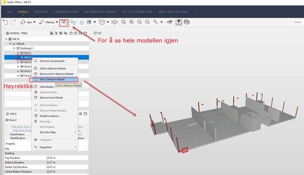304x175 pixels.
Task: Click the stacked layers floors icon
Action: click(x=186, y=22)
